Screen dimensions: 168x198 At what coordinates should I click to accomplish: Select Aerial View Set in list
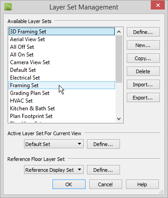pyautogui.click(x=62, y=39)
